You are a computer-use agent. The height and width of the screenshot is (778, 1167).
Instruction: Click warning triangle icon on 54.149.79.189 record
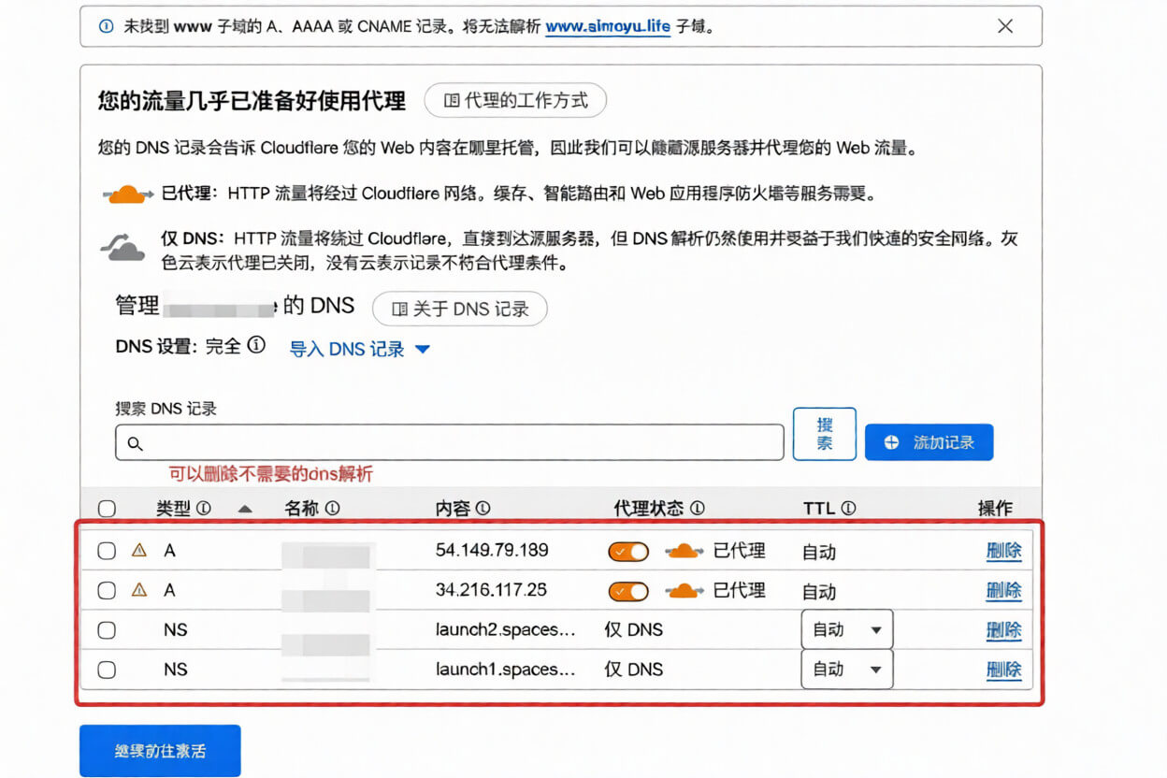pos(139,551)
